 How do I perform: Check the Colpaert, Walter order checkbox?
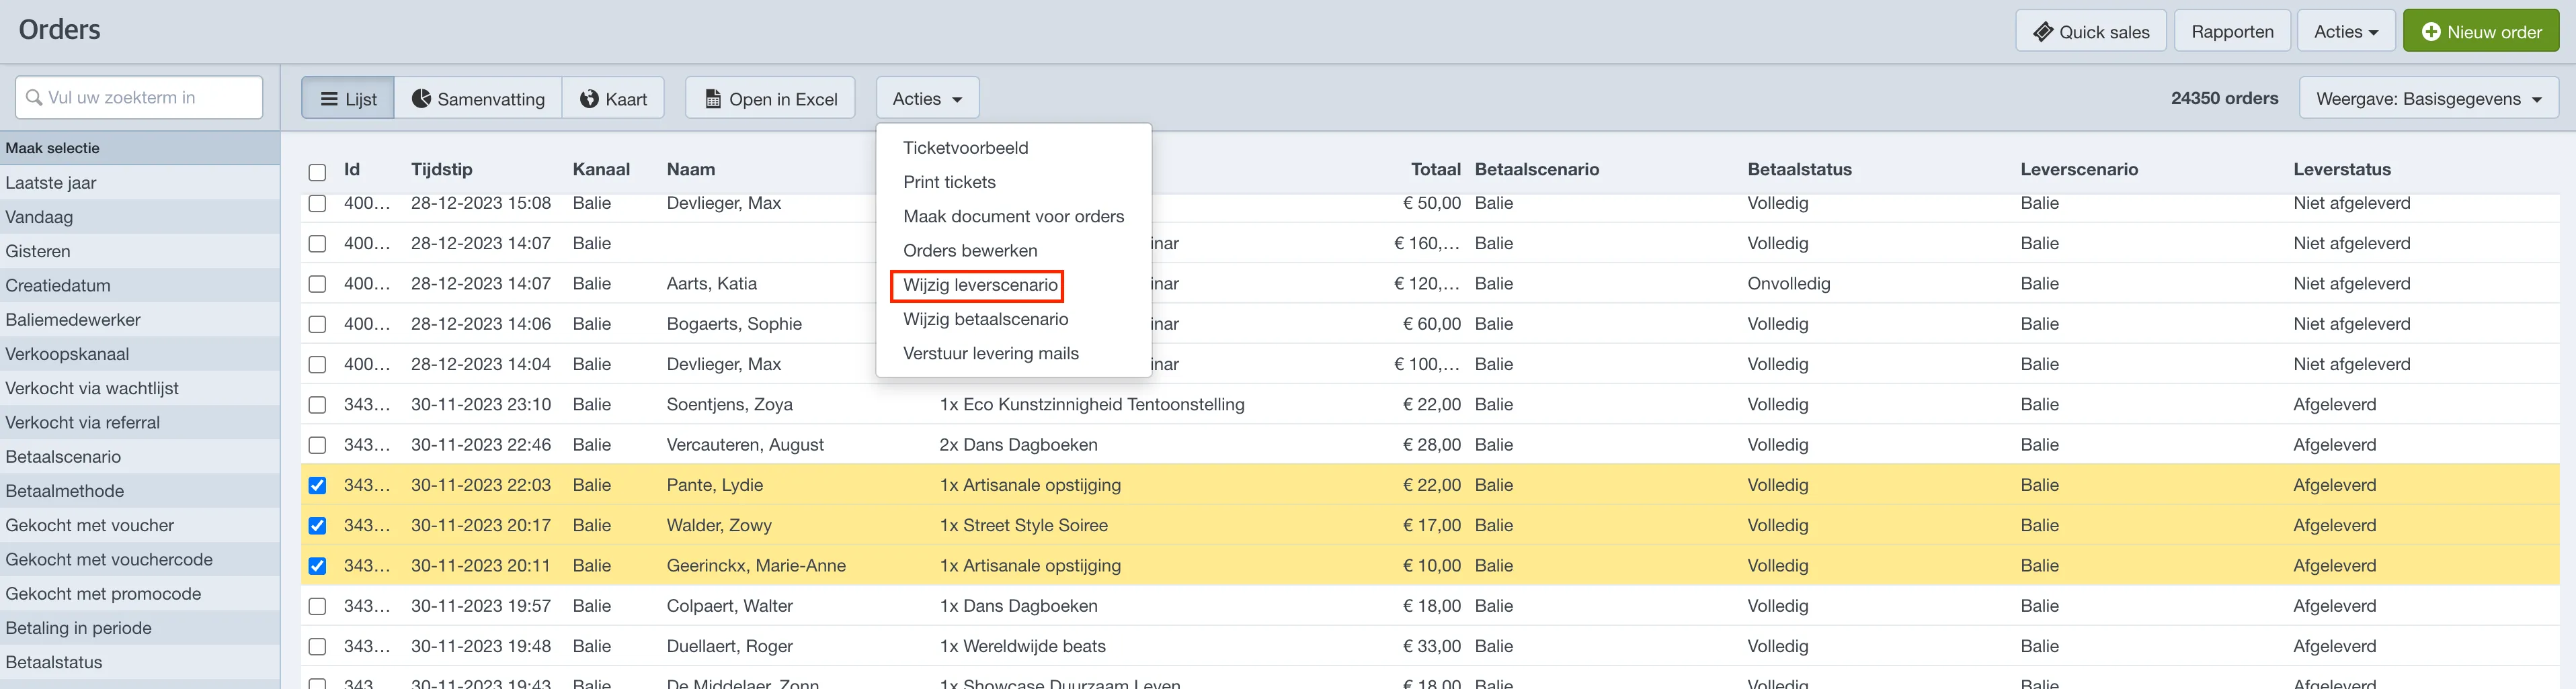coord(317,606)
